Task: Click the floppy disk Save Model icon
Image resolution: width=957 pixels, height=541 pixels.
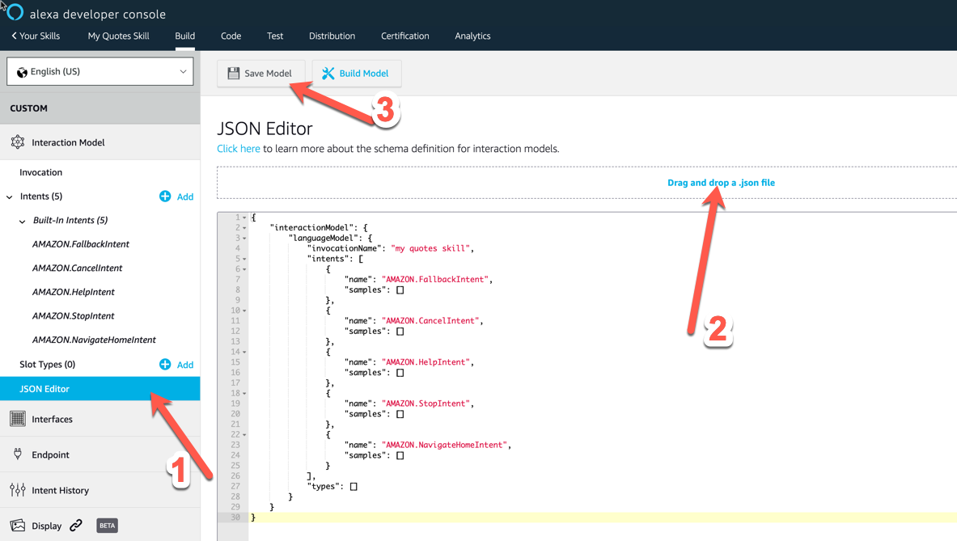Action: [x=233, y=74]
